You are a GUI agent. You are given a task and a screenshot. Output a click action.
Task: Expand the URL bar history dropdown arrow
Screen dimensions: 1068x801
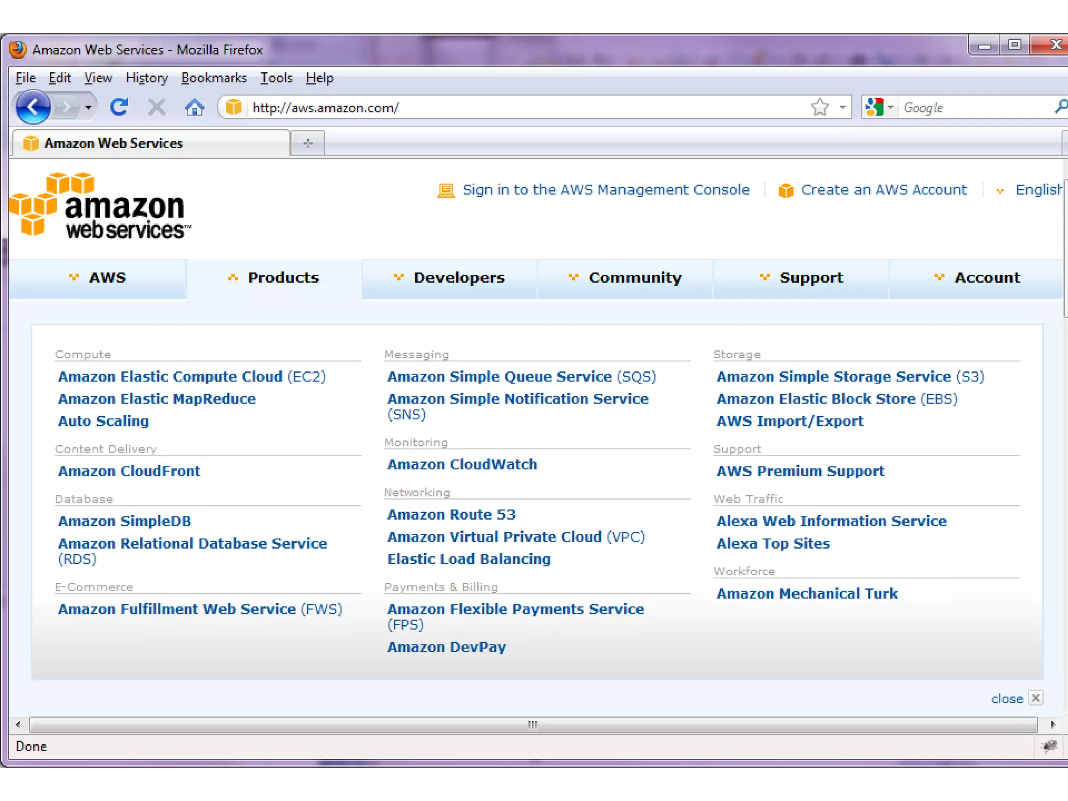tap(842, 107)
